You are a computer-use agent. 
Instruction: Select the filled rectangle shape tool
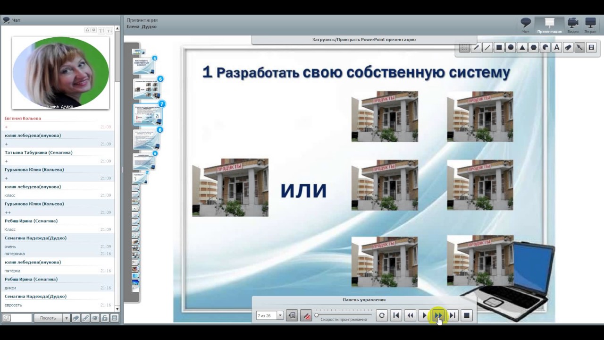pos(499,48)
